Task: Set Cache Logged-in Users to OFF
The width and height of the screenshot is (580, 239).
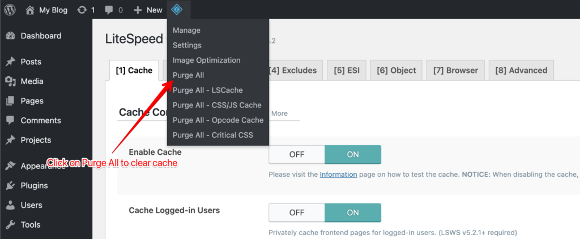Action: (x=297, y=212)
